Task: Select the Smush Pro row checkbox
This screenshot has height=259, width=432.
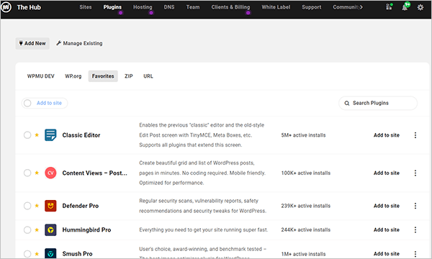Action: coord(27,254)
